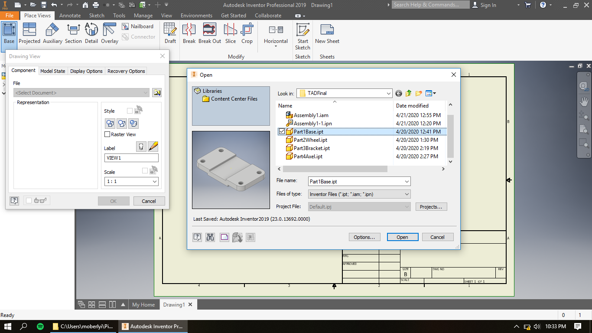
Task: Click the horizontal scrollbar in file list
Action: coord(334,169)
